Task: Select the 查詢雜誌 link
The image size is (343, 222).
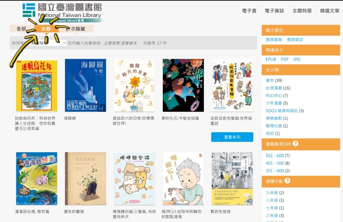Action: (295, 39)
